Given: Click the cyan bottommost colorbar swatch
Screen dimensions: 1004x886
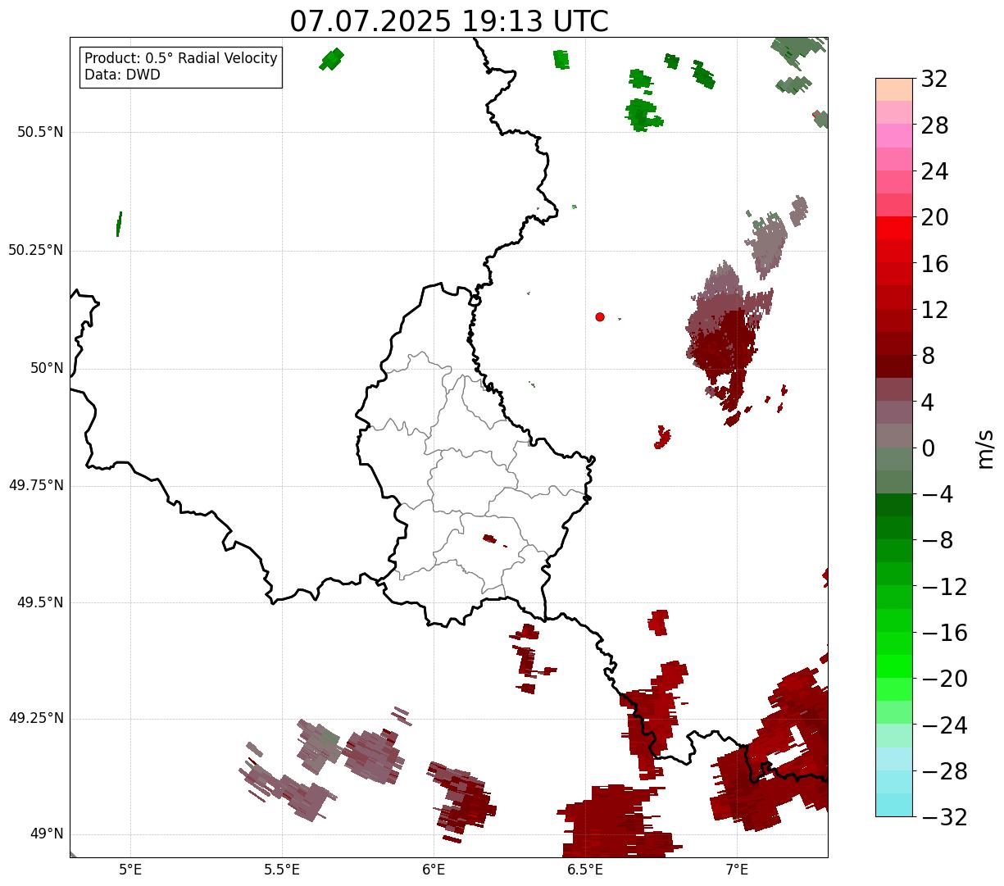Looking at the screenshot, I should [x=894, y=805].
